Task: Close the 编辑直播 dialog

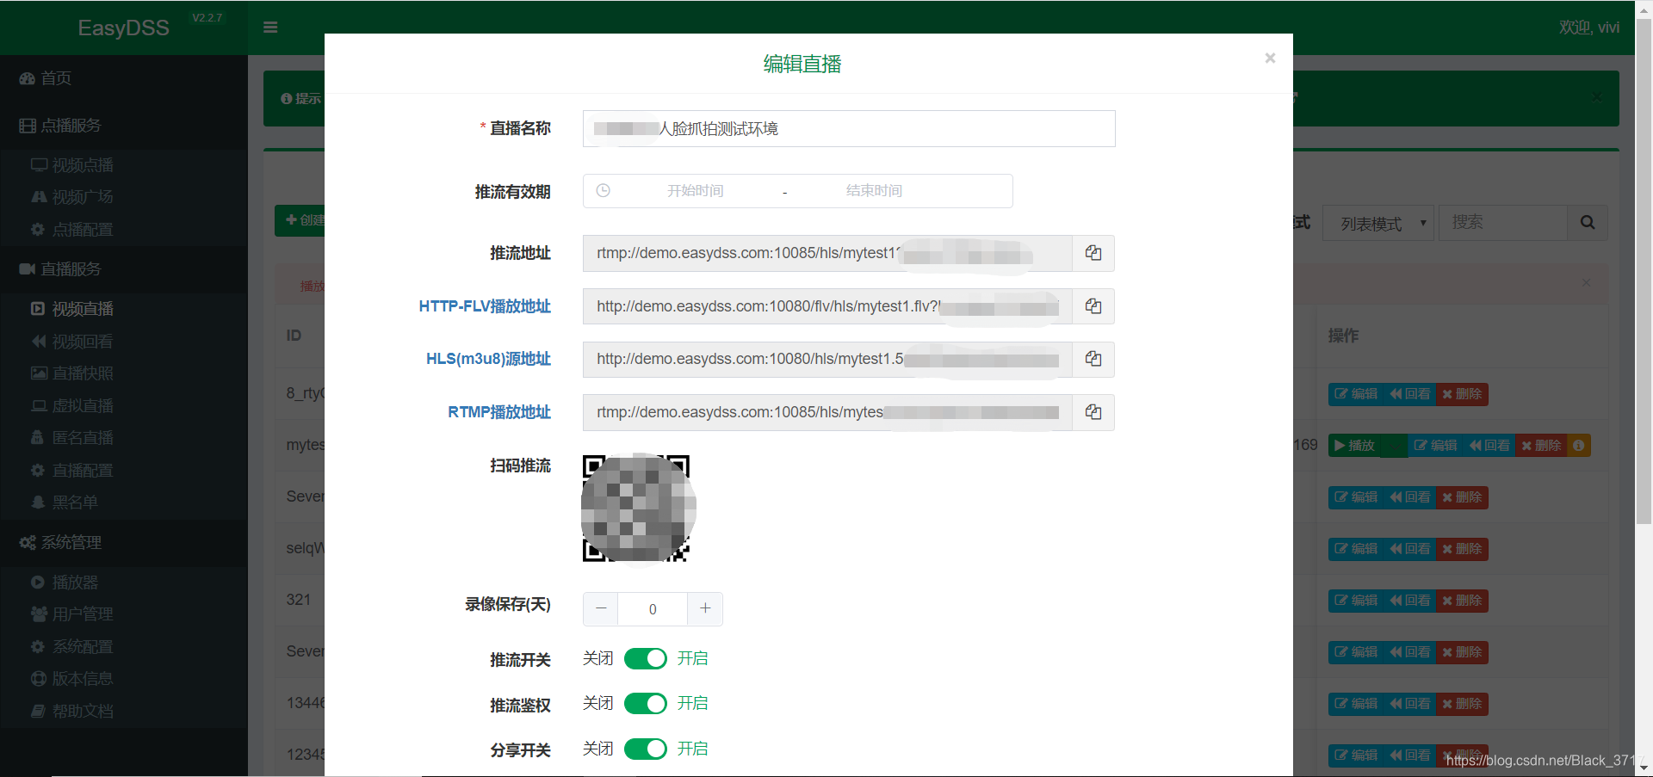Action: tap(1270, 58)
